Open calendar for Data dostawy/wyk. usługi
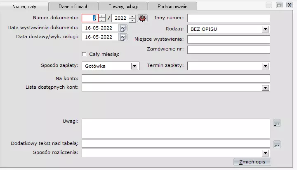 123,37
